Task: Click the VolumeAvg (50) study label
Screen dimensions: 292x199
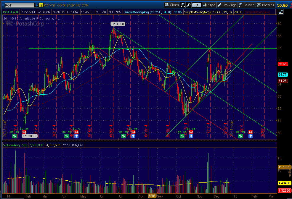Action: point(15,145)
